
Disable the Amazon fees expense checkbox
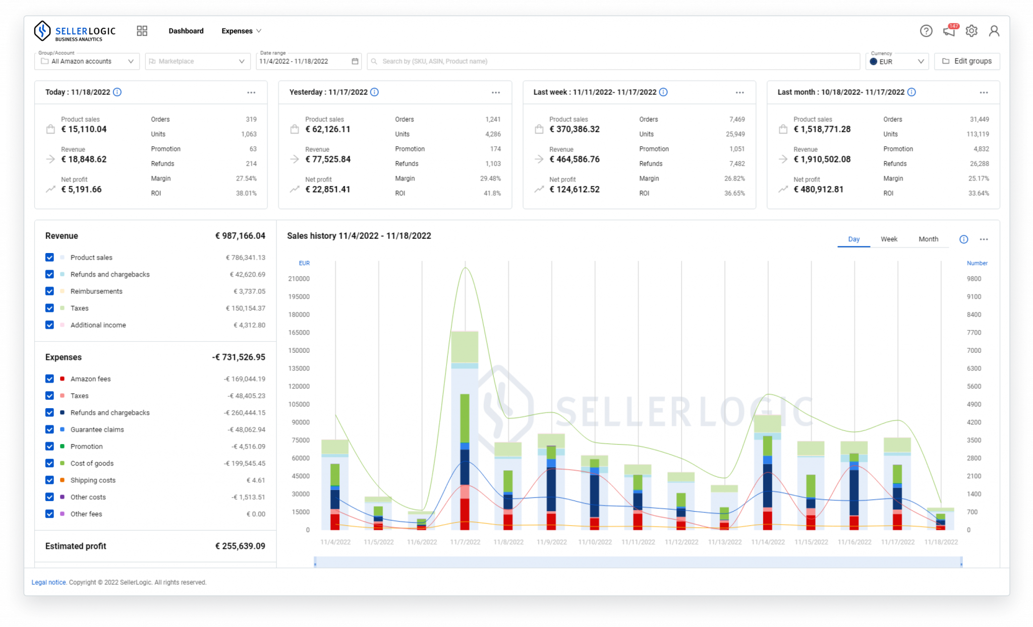click(x=49, y=379)
